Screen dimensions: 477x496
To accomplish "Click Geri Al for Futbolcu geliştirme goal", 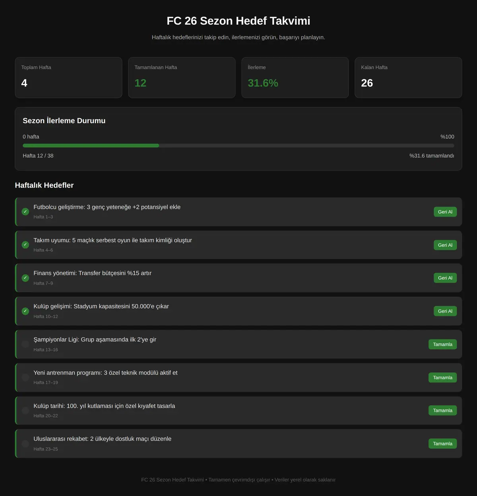I will [x=445, y=212].
